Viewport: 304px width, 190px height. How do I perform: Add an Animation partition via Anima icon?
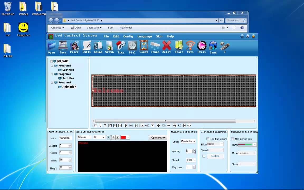click(98, 47)
